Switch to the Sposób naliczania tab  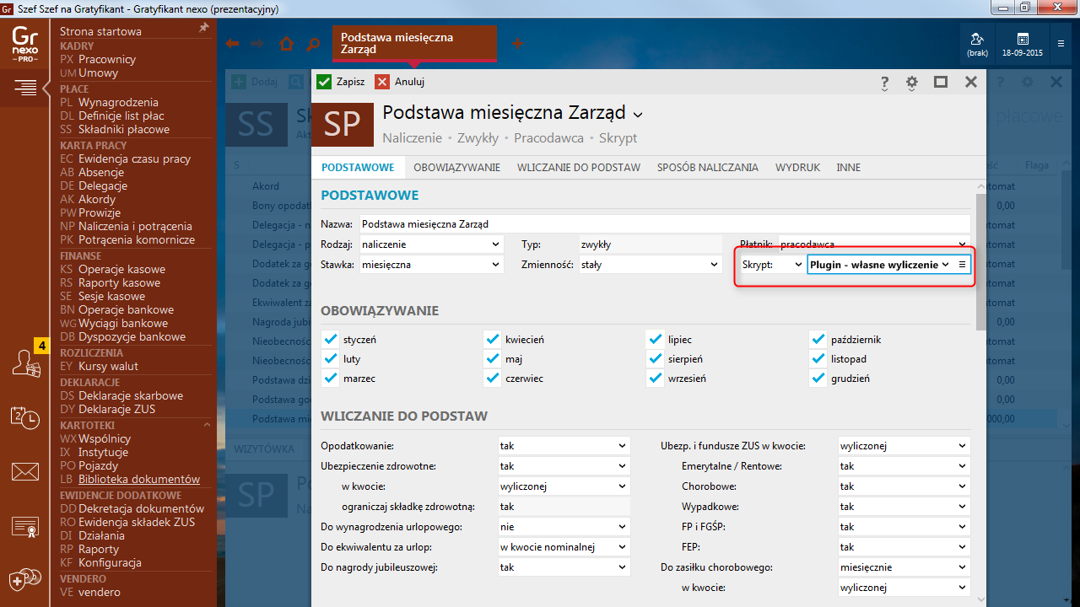click(707, 168)
